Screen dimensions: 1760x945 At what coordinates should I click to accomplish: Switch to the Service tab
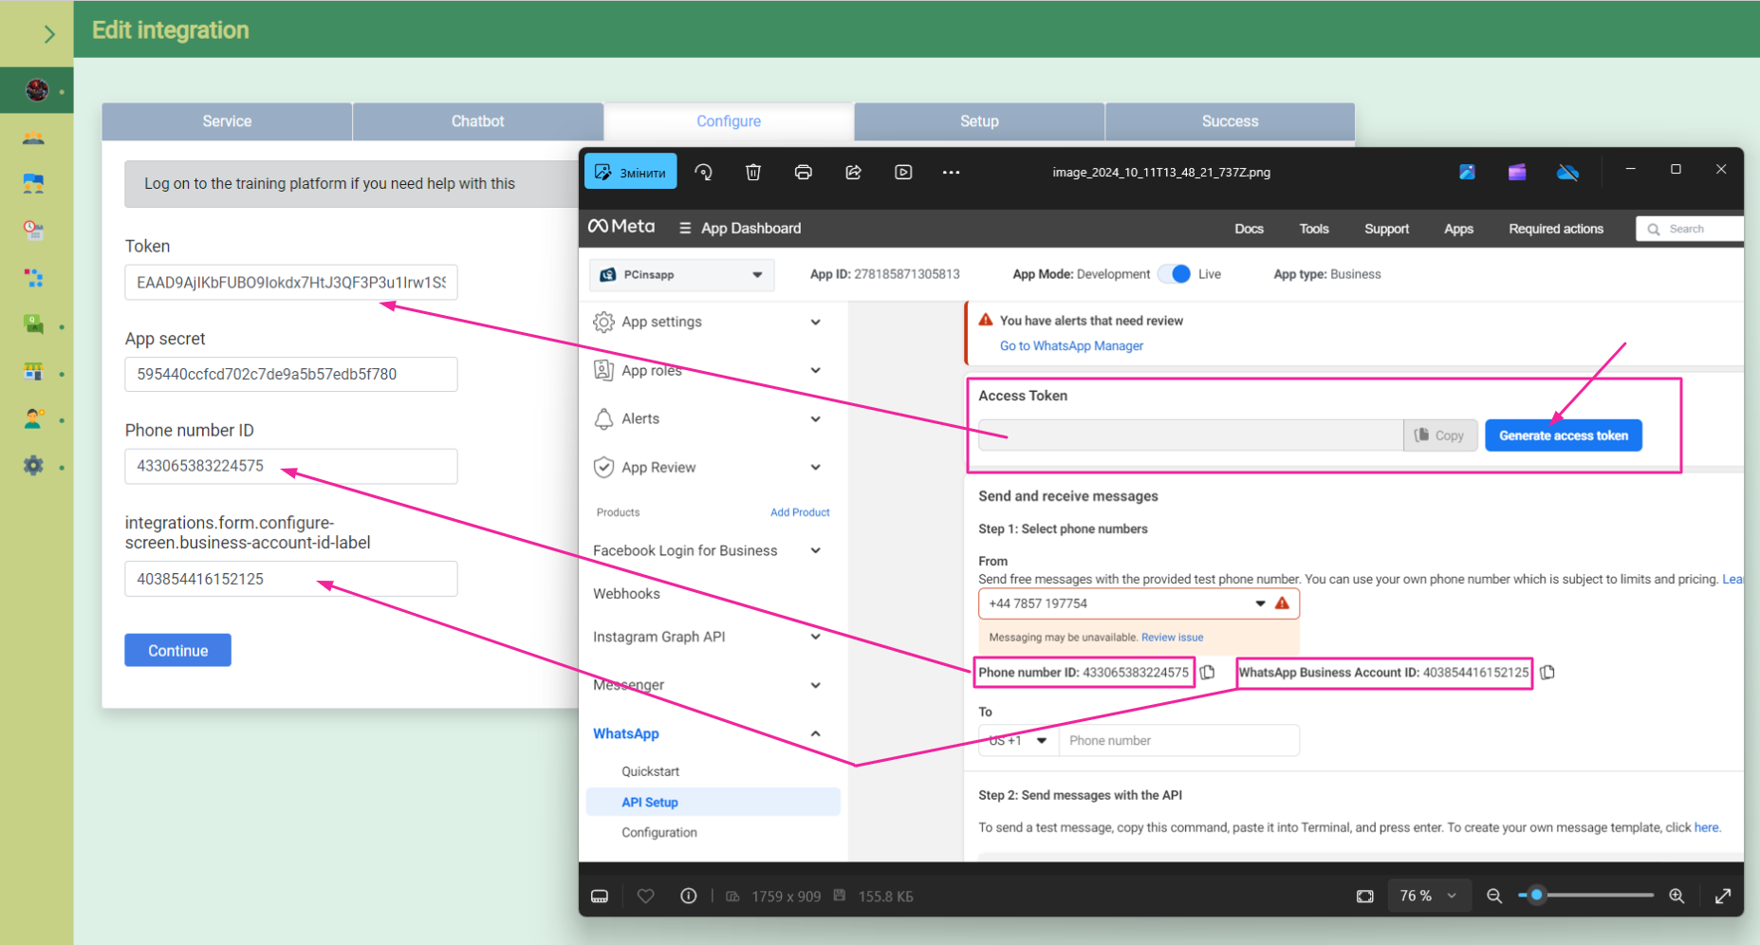click(x=227, y=121)
